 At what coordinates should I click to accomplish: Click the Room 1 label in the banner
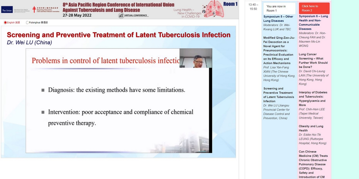click(x=230, y=4)
